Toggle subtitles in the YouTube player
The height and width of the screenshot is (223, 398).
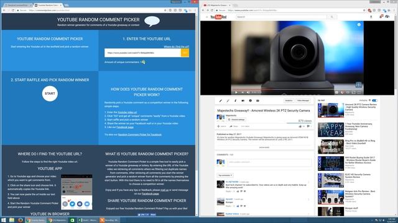tap(336, 92)
